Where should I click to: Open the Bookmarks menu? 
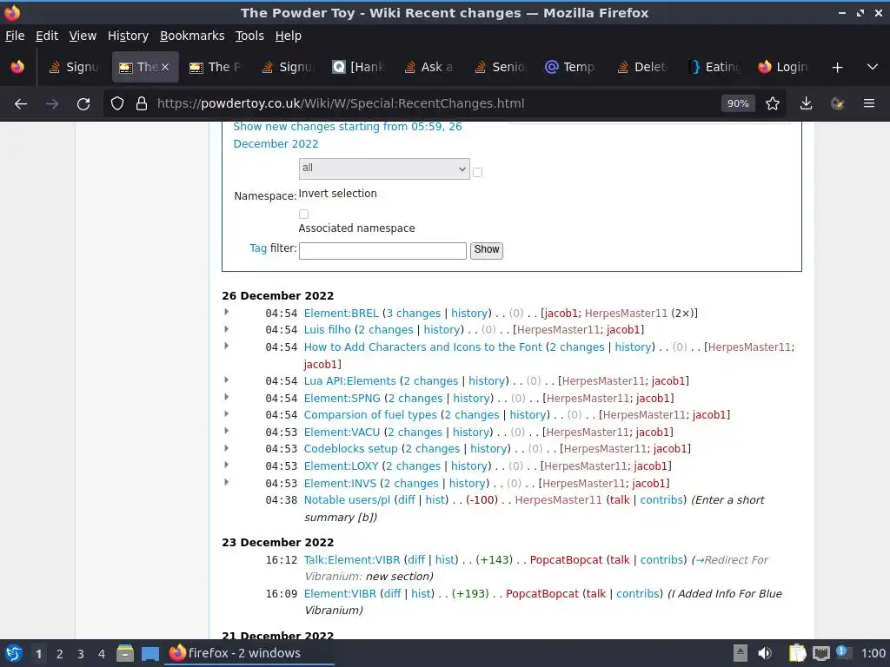coord(192,36)
